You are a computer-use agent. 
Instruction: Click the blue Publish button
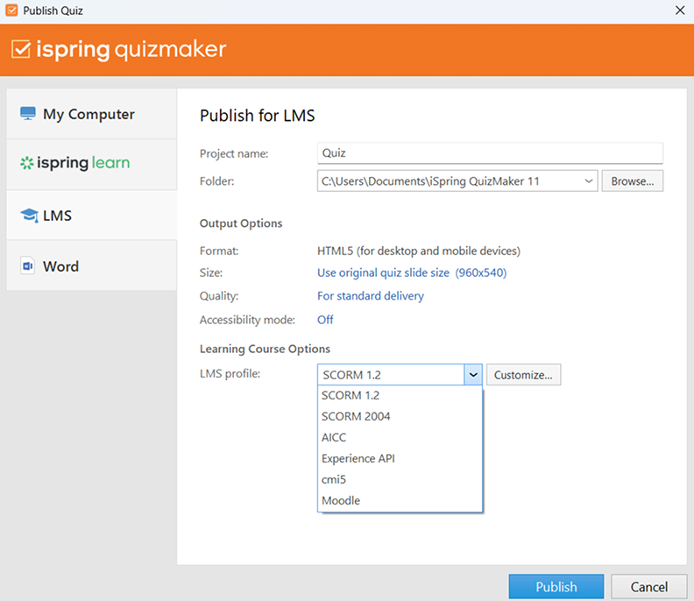(x=556, y=586)
